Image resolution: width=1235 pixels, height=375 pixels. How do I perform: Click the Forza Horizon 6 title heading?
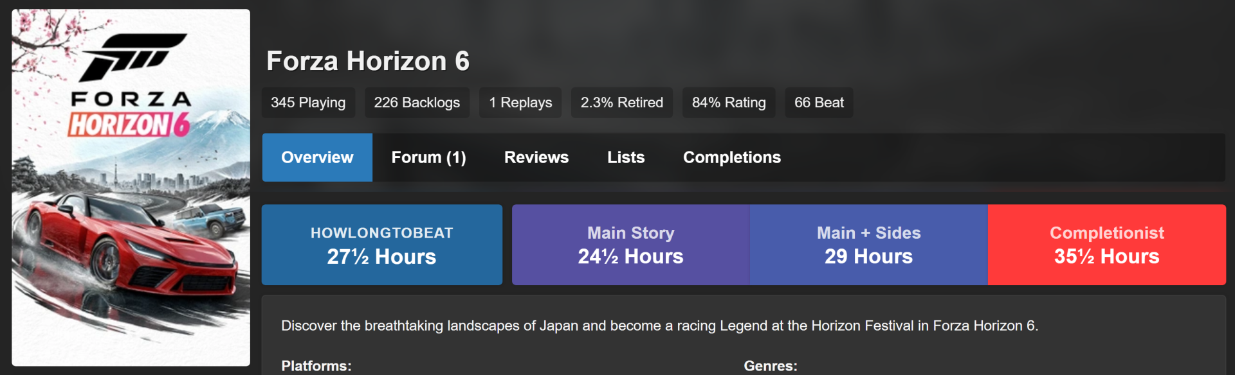(368, 61)
